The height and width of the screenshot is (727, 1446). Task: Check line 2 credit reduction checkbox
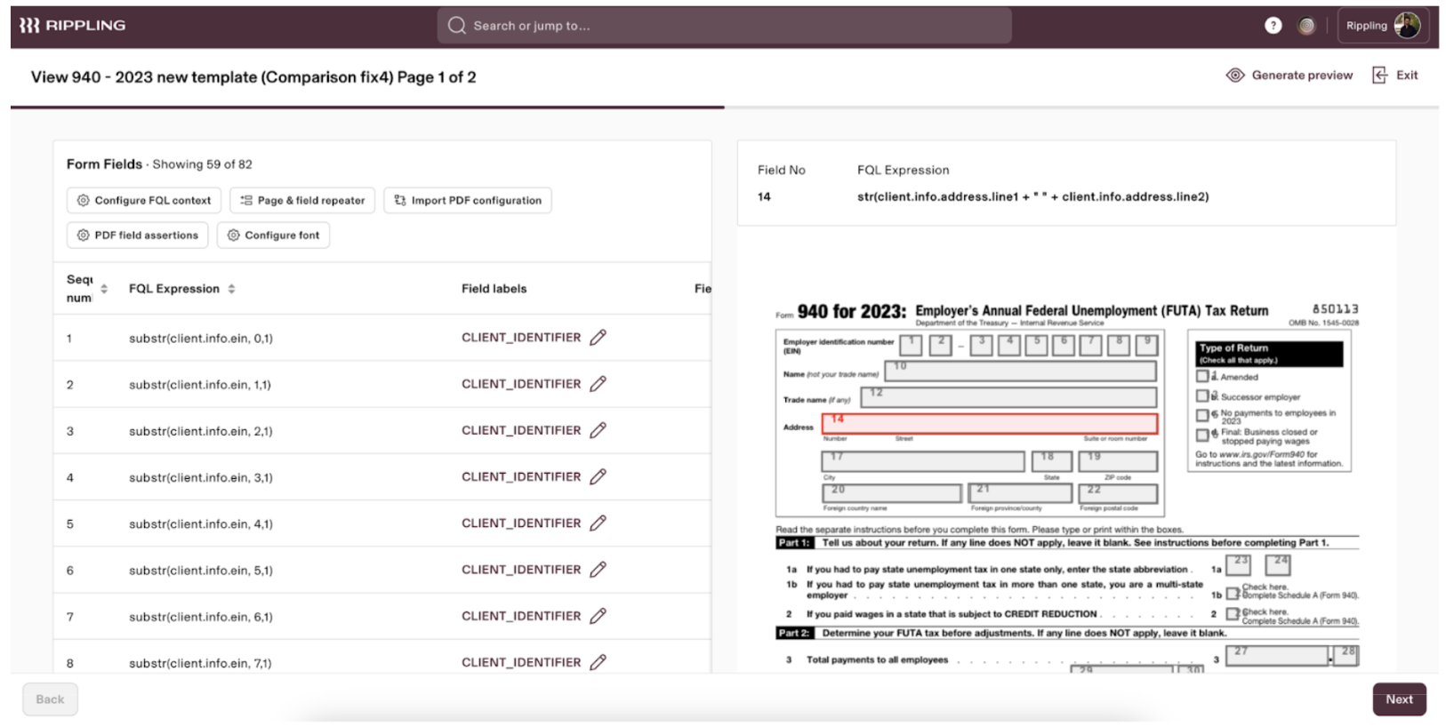(x=1233, y=613)
